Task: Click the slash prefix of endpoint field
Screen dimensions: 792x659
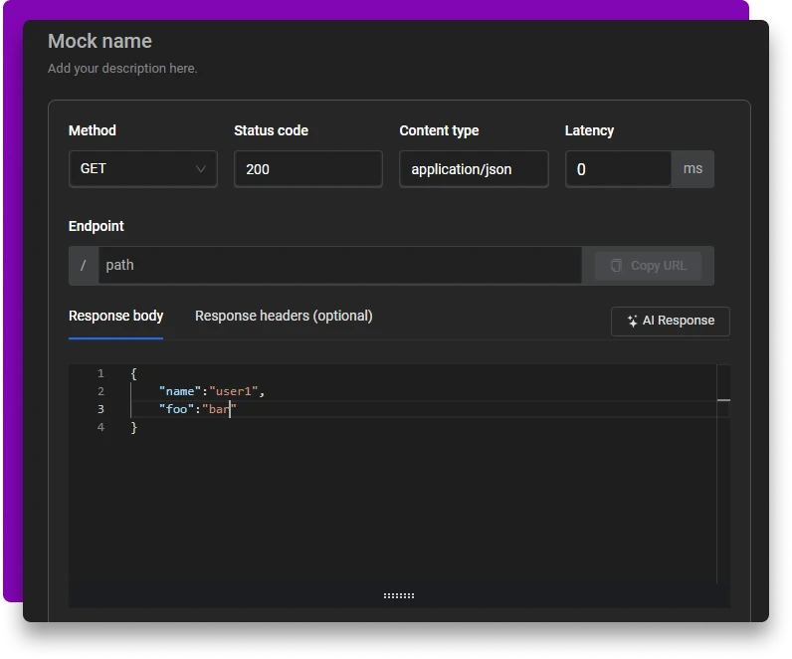Action: [84, 266]
